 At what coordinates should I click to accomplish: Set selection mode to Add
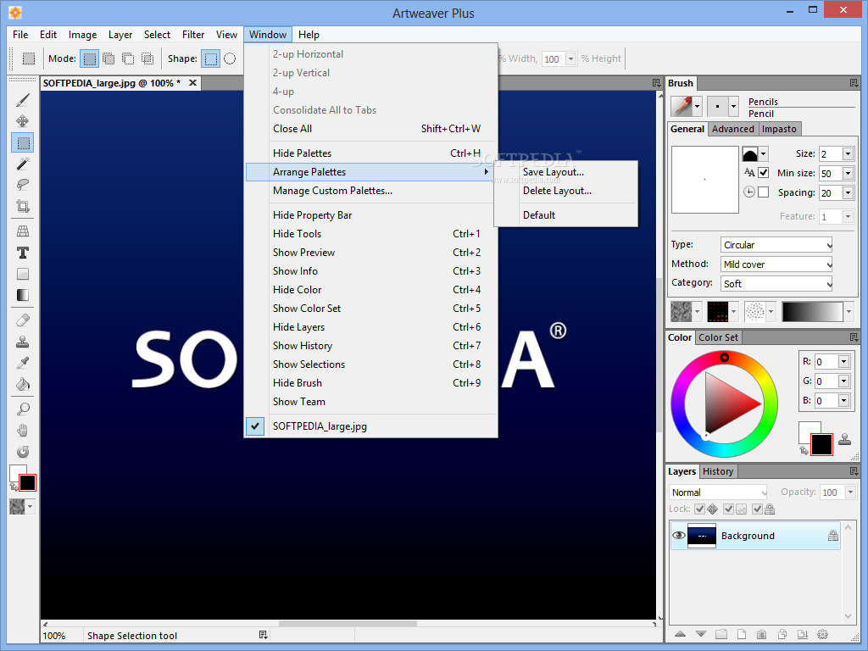point(109,58)
